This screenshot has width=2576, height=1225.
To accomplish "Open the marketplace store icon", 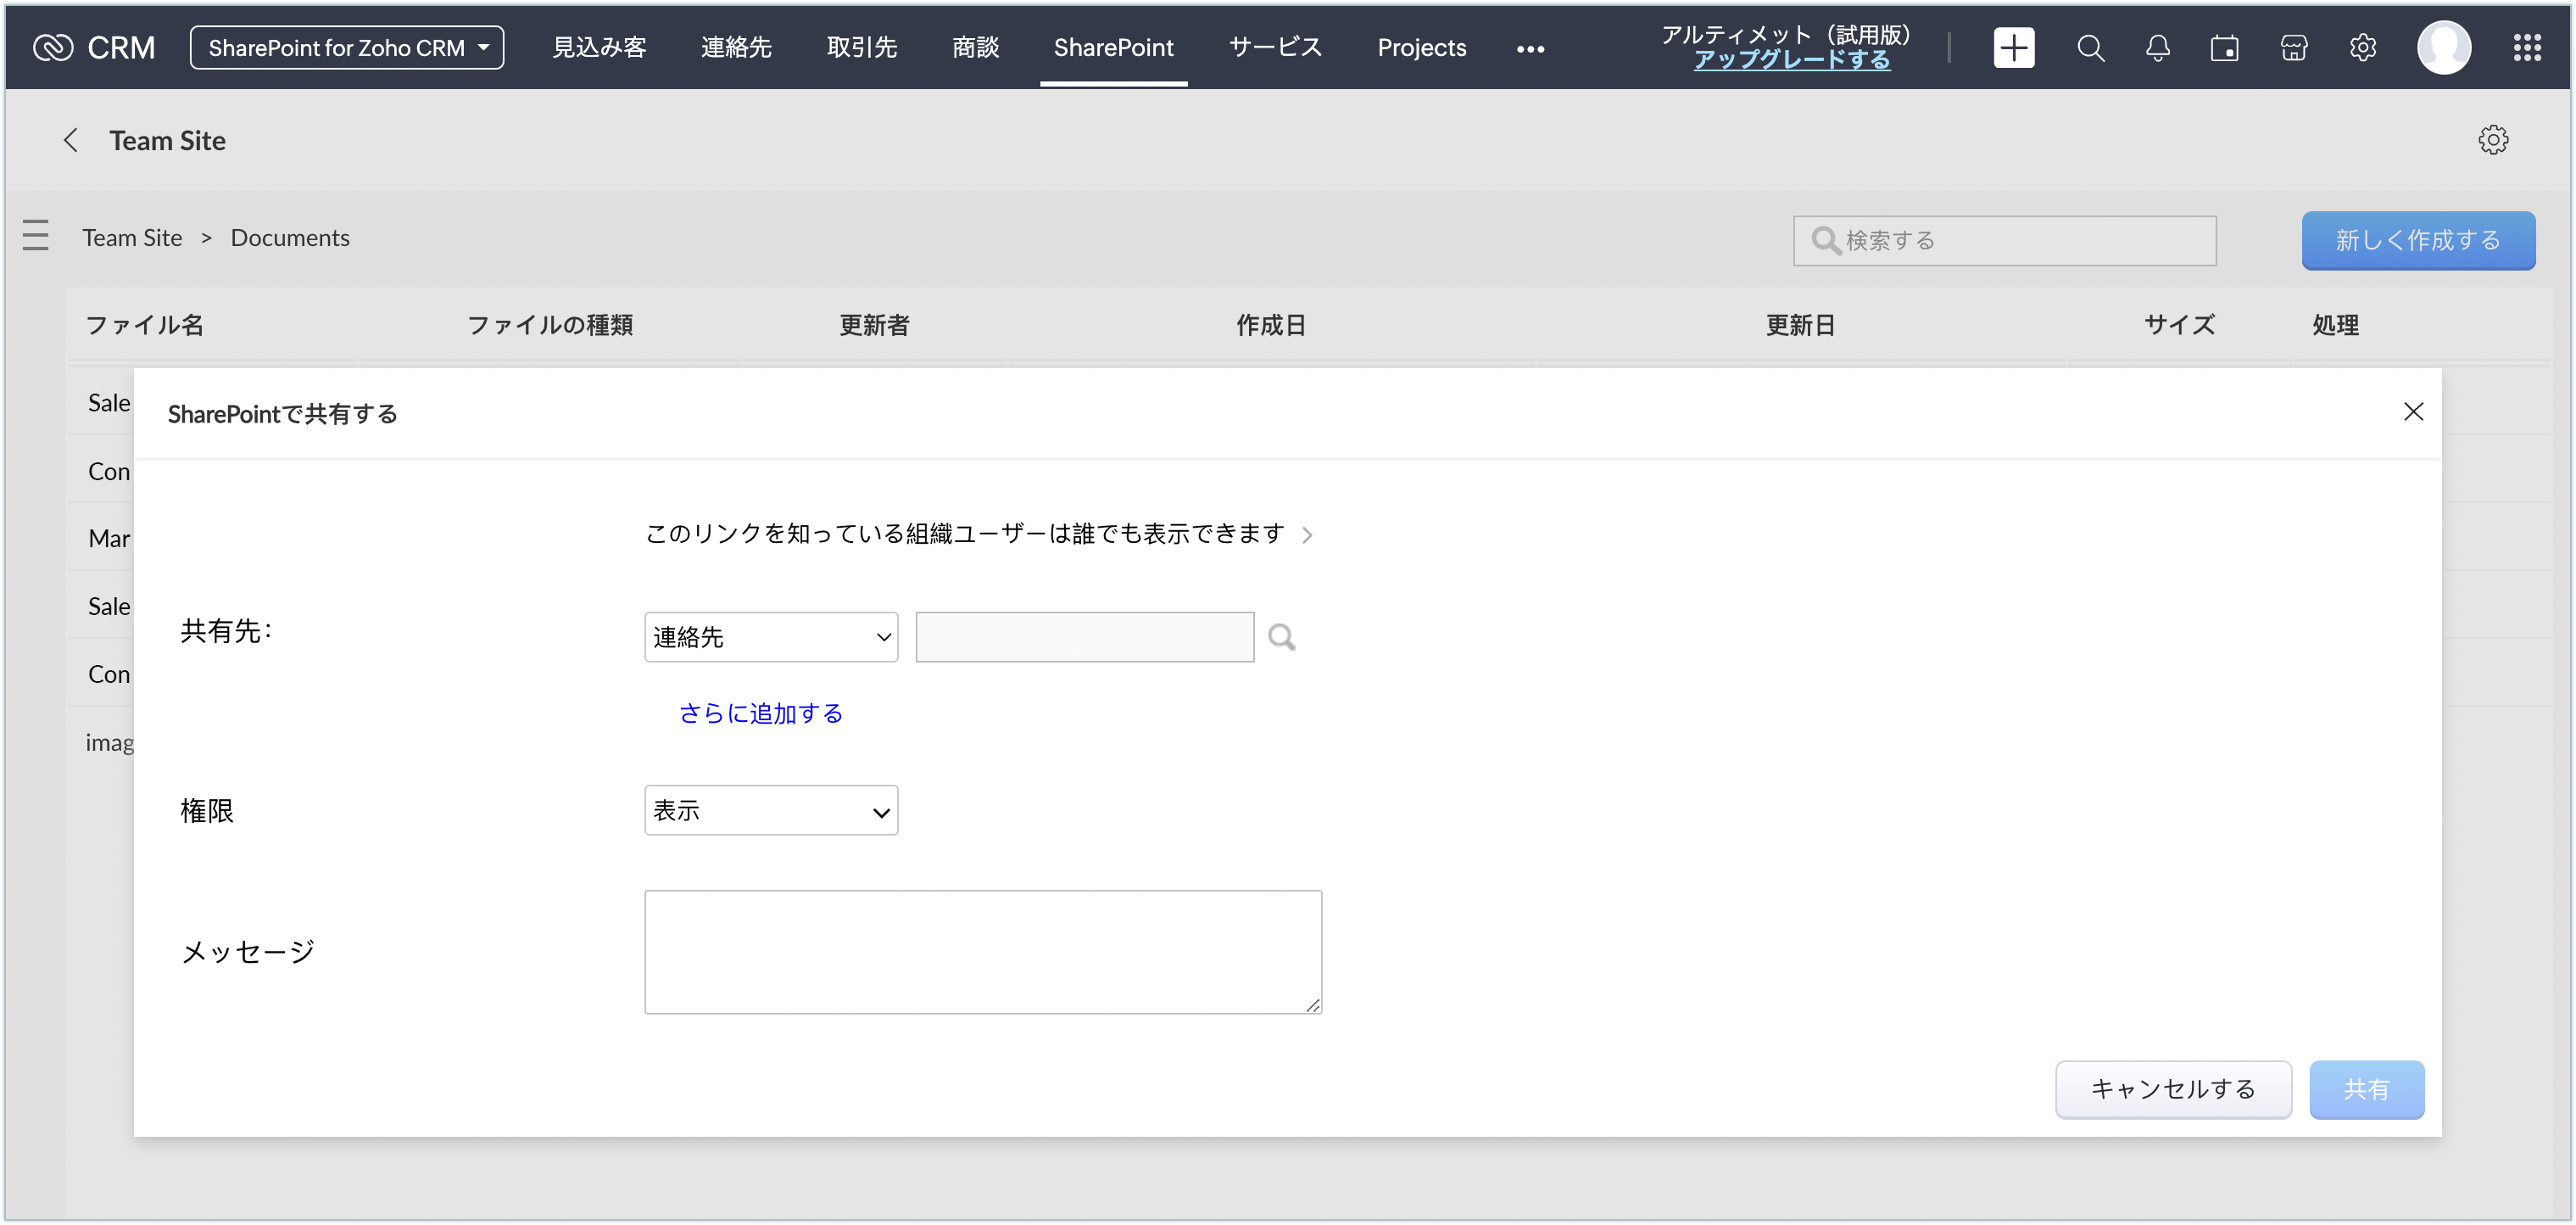I will point(2294,47).
